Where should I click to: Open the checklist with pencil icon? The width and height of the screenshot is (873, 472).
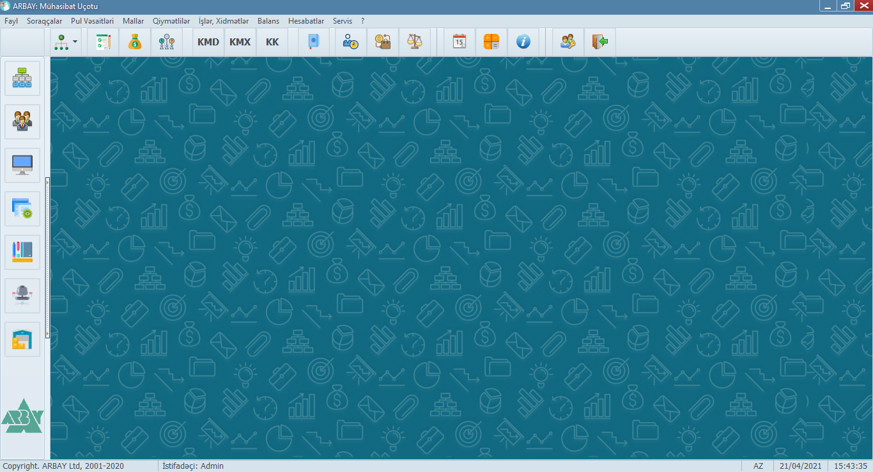point(104,42)
